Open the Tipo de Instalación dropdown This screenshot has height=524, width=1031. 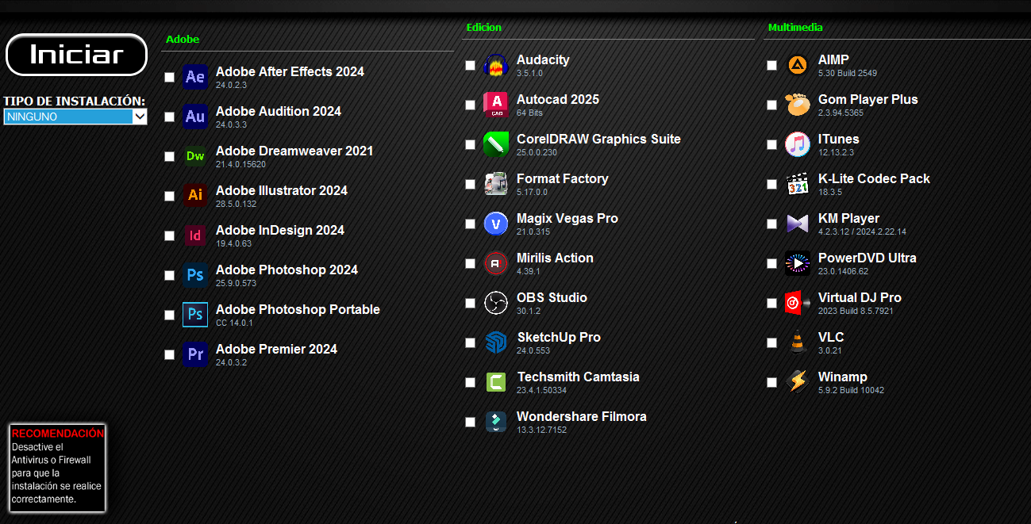(x=75, y=117)
